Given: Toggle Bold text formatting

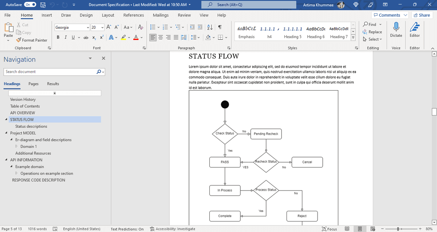Looking at the screenshot, I should point(58,37).
